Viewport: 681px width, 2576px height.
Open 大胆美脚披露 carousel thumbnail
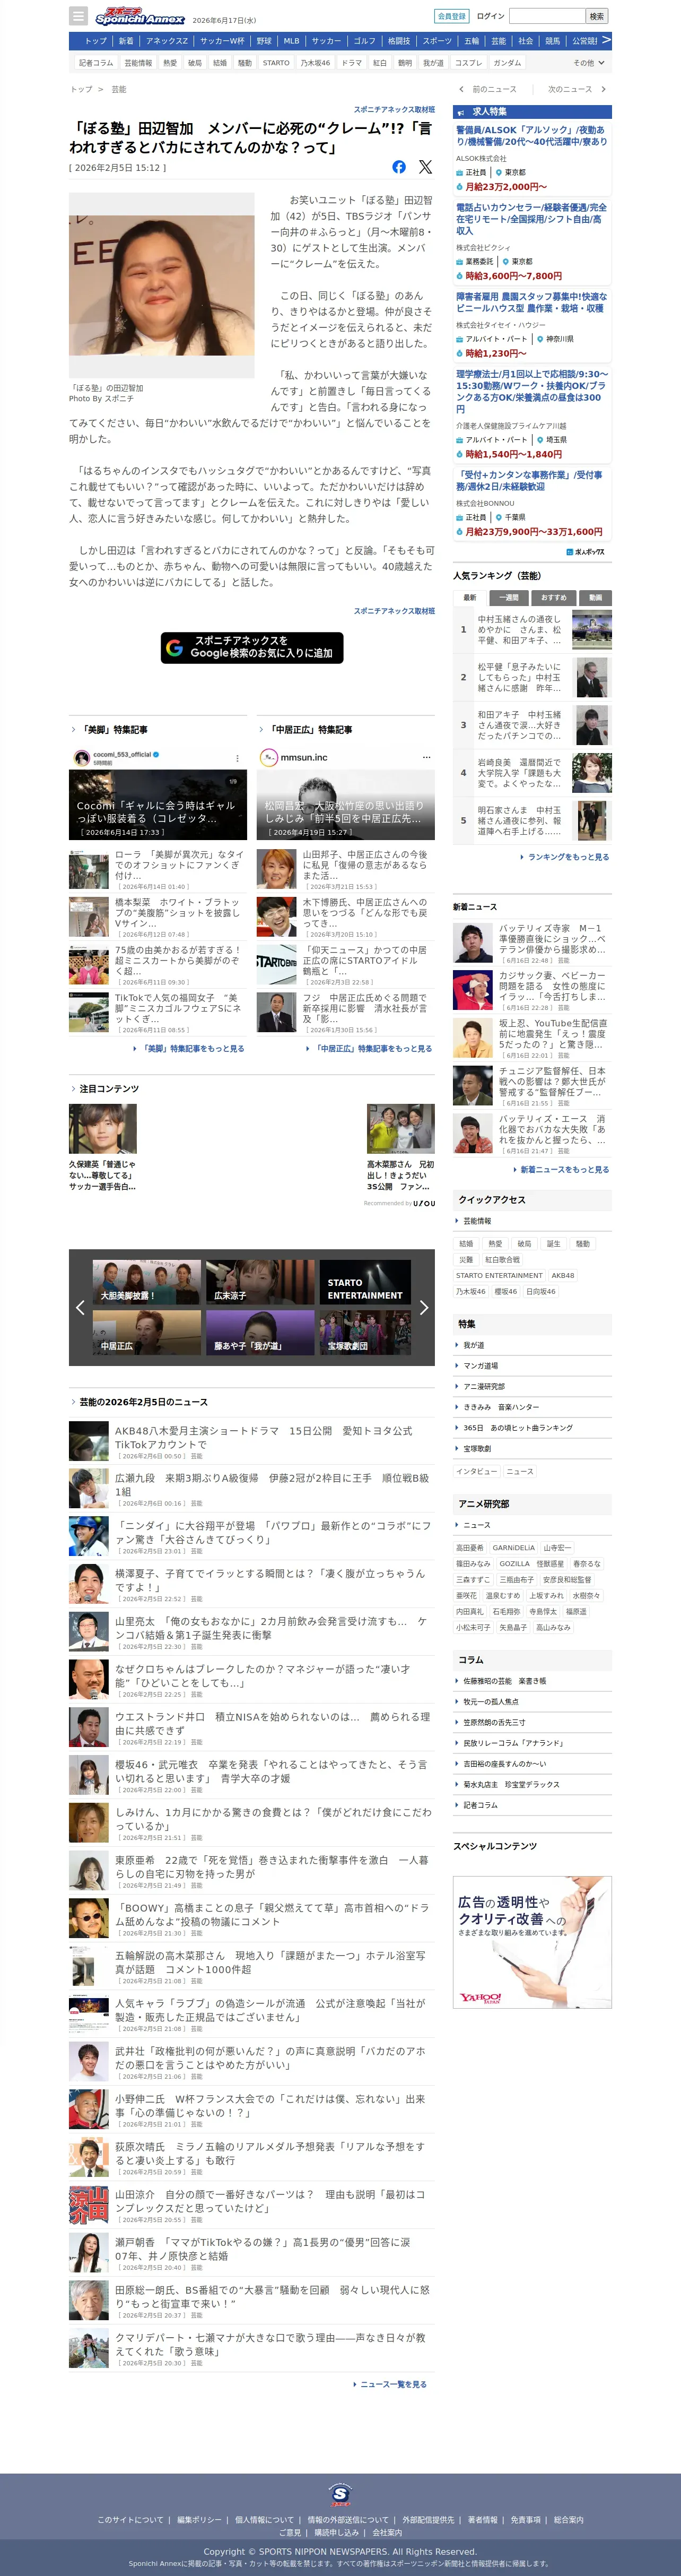(x=147, y=1282)
